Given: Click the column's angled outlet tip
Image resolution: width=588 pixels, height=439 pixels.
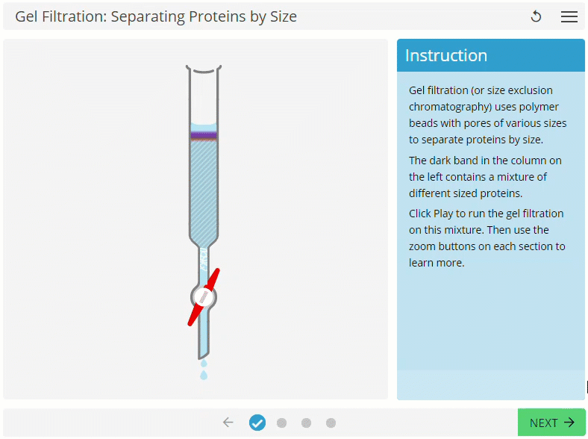Looking at the screenshot, I should 204,354.
